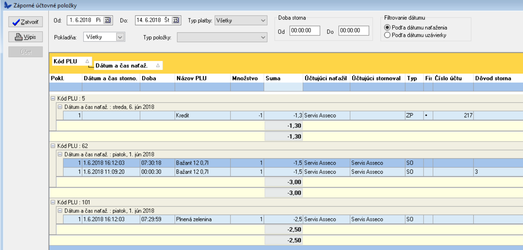Click the Výpis print button
Image resolution: width=523 pixels, height=250 pixels.
[x=26, y=37]
